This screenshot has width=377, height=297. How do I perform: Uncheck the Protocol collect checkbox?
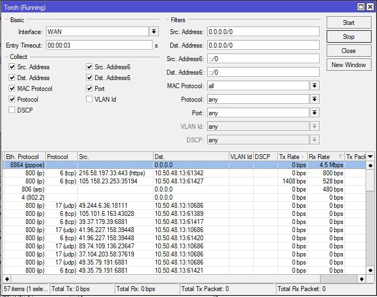click(12, 100)
